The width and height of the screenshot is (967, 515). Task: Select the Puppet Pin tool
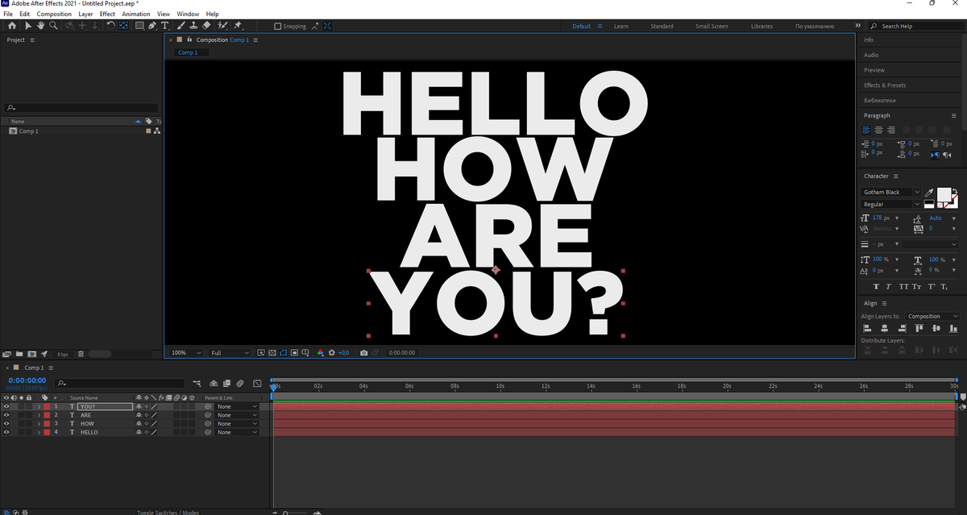[x=238, y=26]
